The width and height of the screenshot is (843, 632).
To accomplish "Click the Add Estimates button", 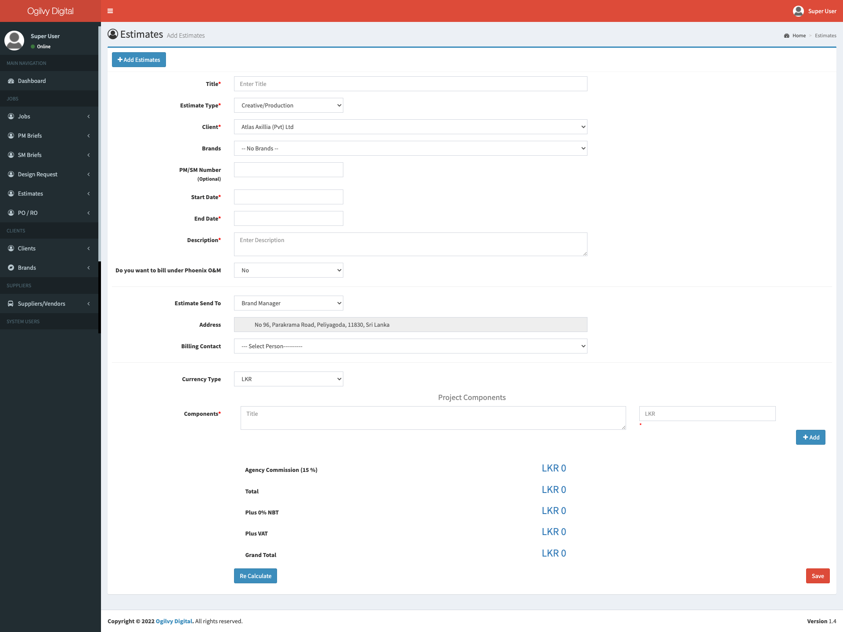I will coord(139,60).
